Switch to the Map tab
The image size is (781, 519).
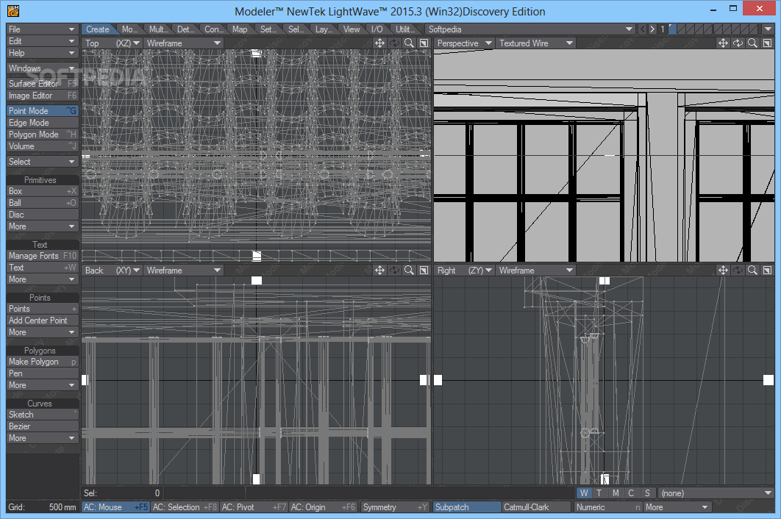(x=240, y=29)
